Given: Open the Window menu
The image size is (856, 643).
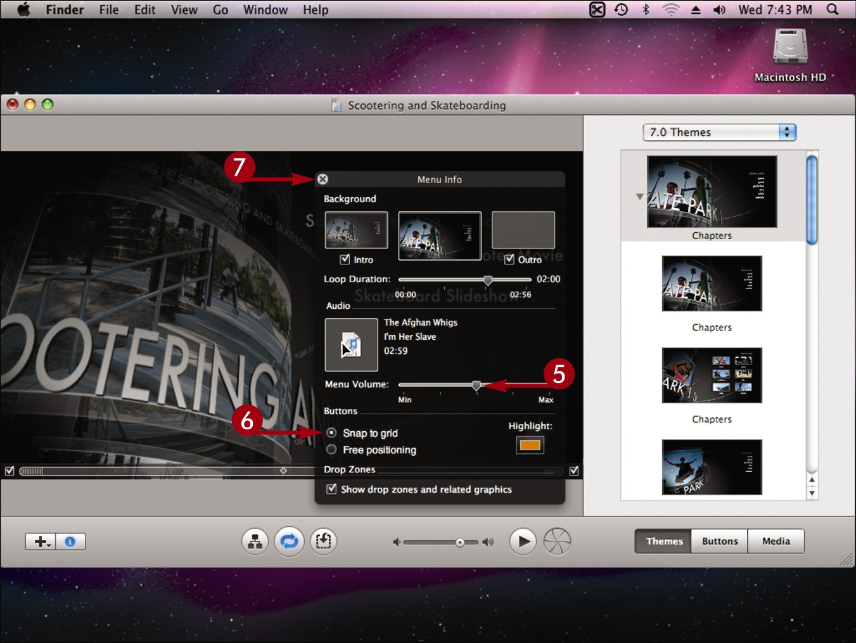Looking at the screenshot, I should pyautogui.click(x=265, y=10).
